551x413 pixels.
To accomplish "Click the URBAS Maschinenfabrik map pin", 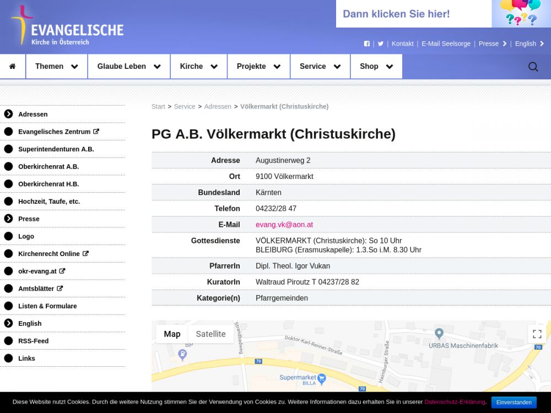I will click(439, 333).
